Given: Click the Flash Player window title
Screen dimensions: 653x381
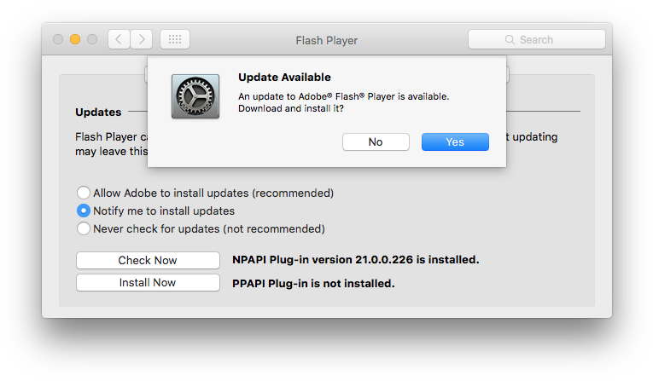Looking at the screenshot, I should click(326, 40).
